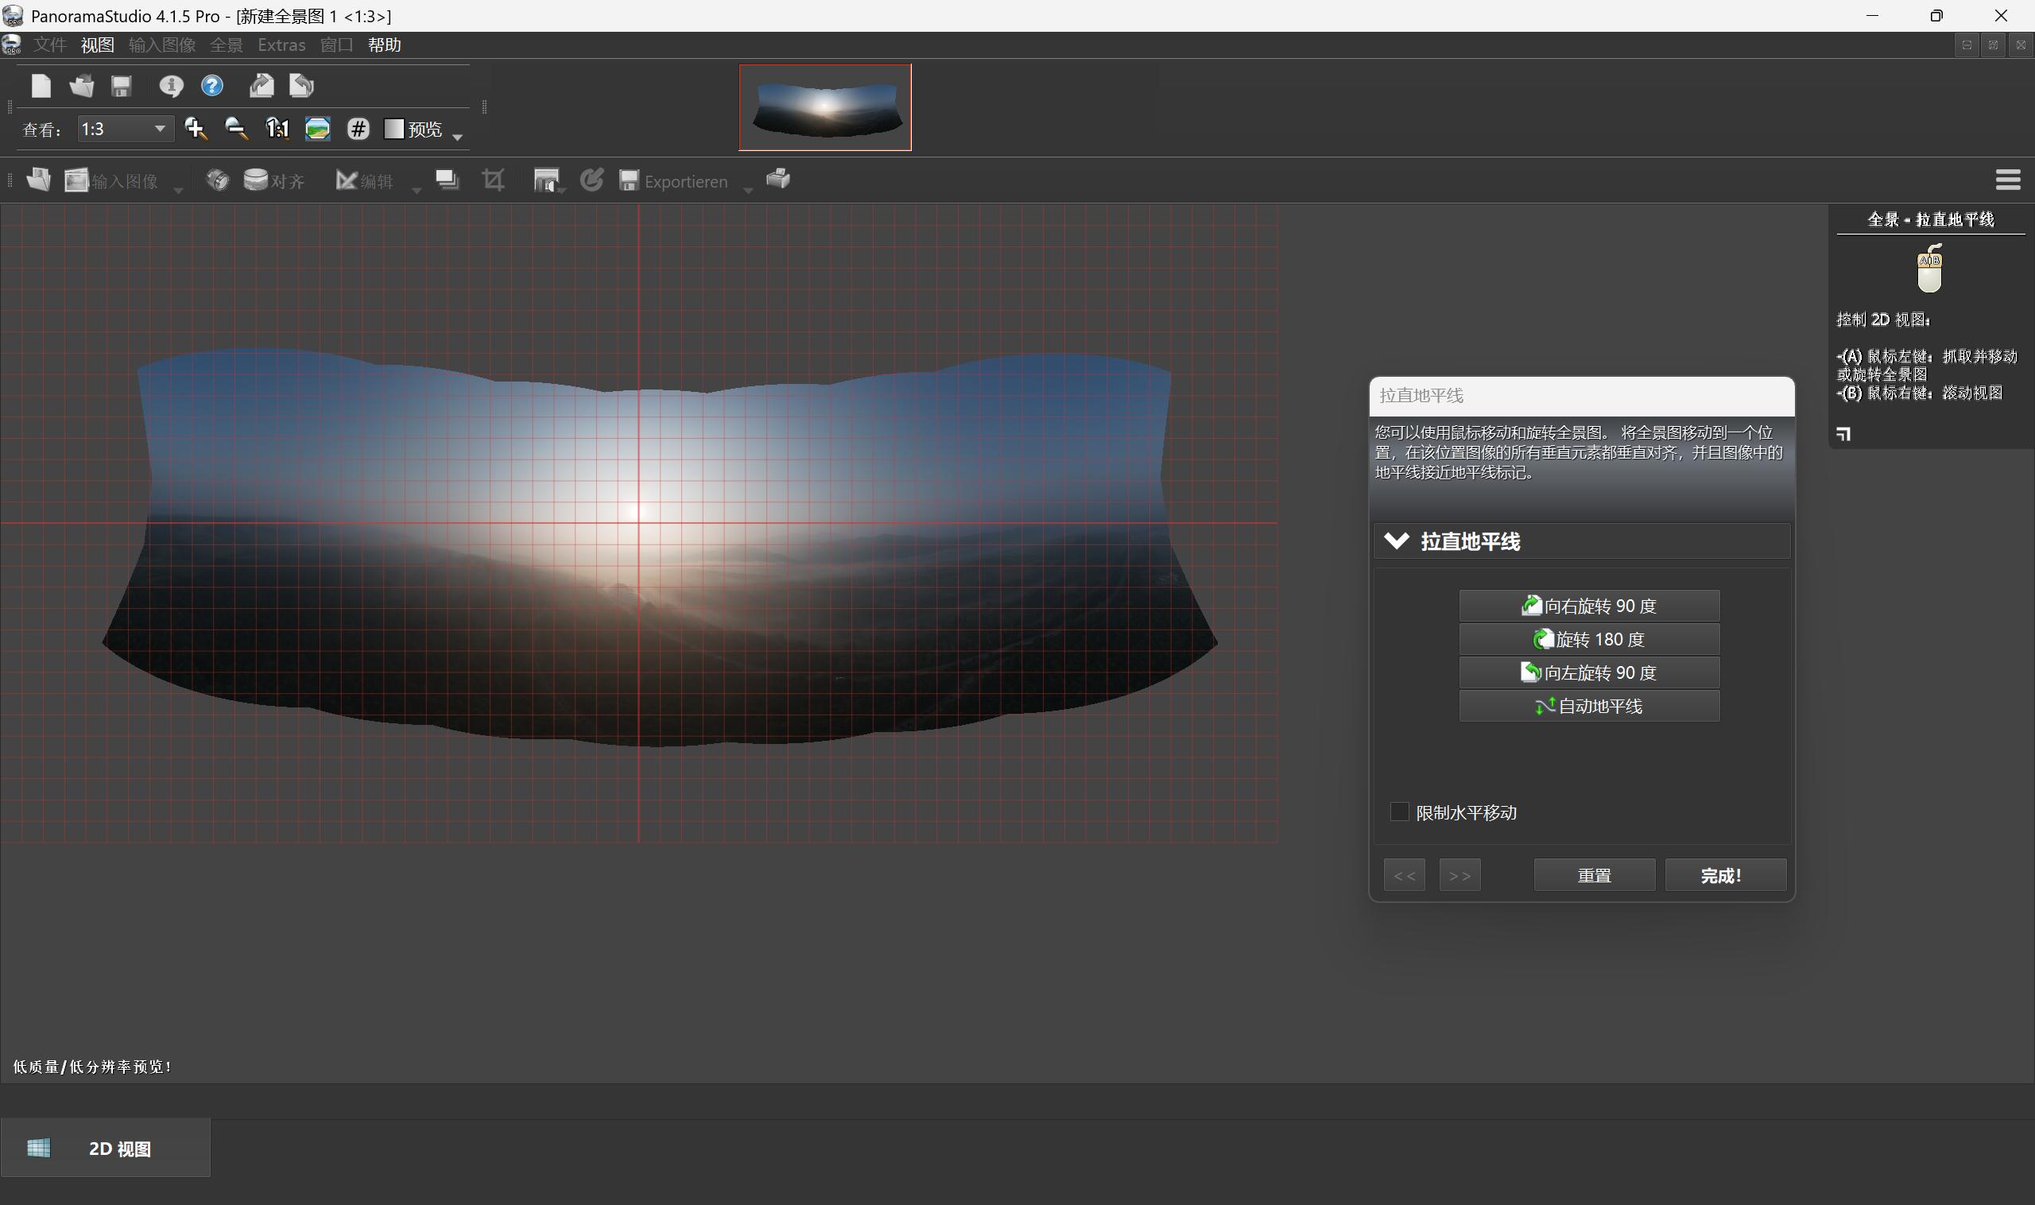Viewport: 2035px width, 1205px height.
Task: Open the hamburger menu at right
Action: (2007, 180)
